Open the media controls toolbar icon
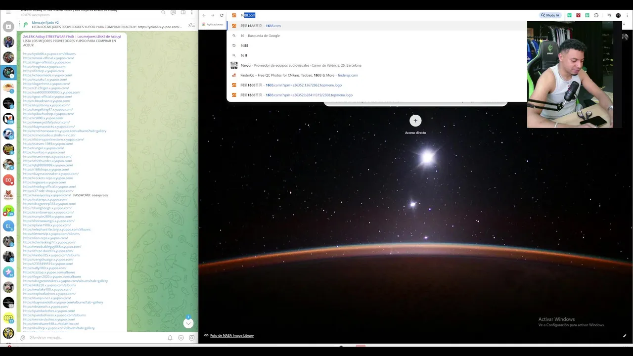This screenshot has width=633, height=356. 609,15
